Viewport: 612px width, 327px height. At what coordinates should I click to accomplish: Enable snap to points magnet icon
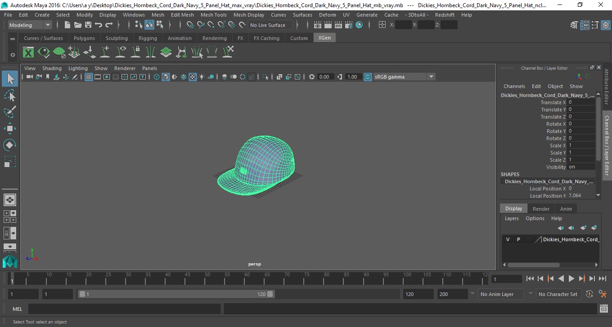point(211,25)
